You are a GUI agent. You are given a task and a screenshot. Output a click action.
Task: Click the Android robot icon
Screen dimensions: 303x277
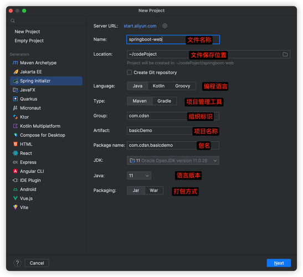pyautogui.click(x=16, y=189)
